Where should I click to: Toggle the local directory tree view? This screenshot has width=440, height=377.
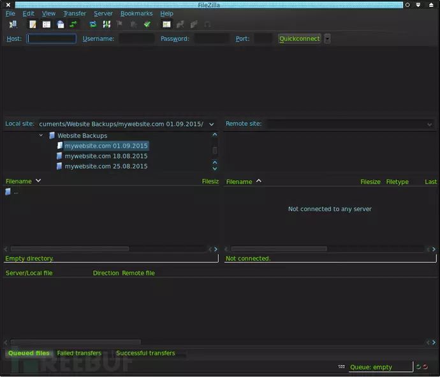pyautogui.click(x=47, y=24)
